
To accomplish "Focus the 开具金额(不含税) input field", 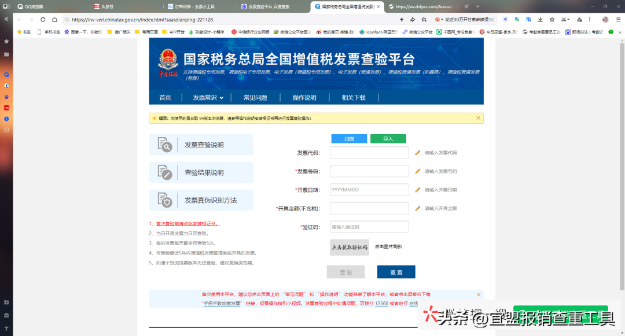I will click(369, 208).
